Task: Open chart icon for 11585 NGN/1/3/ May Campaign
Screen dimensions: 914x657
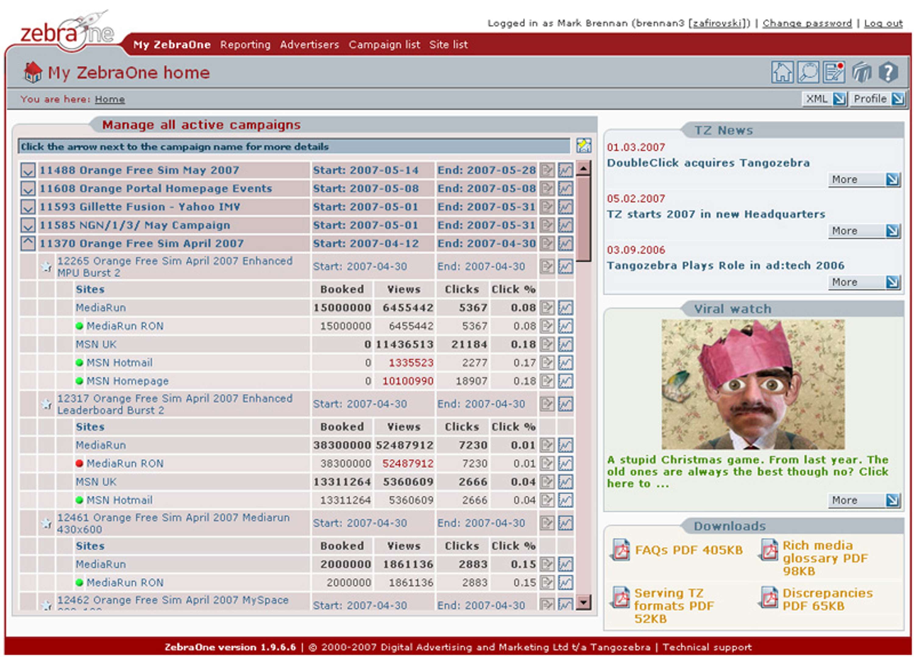Action: [x=565, y=225]
